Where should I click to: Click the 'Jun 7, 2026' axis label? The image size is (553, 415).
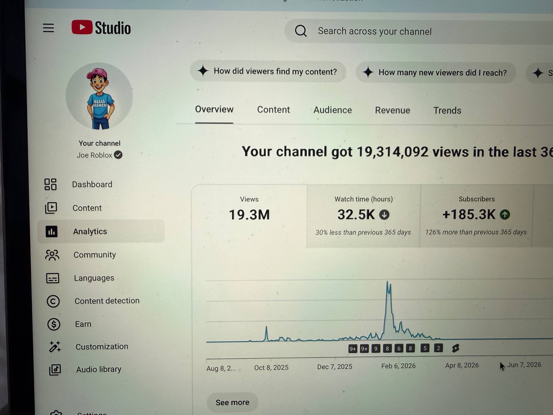point(524,365)
